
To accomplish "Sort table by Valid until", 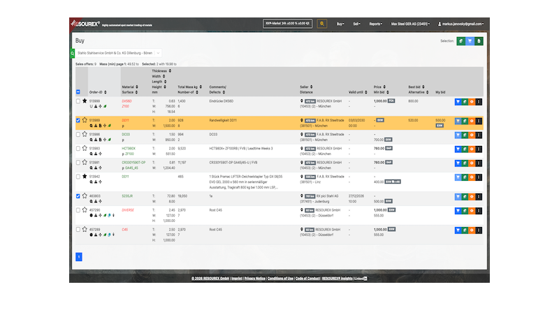I will pyautogui.click(x=358, y=92).
